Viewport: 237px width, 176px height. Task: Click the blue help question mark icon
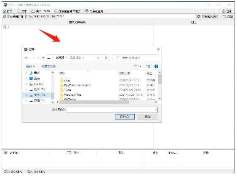coord(156,66)
